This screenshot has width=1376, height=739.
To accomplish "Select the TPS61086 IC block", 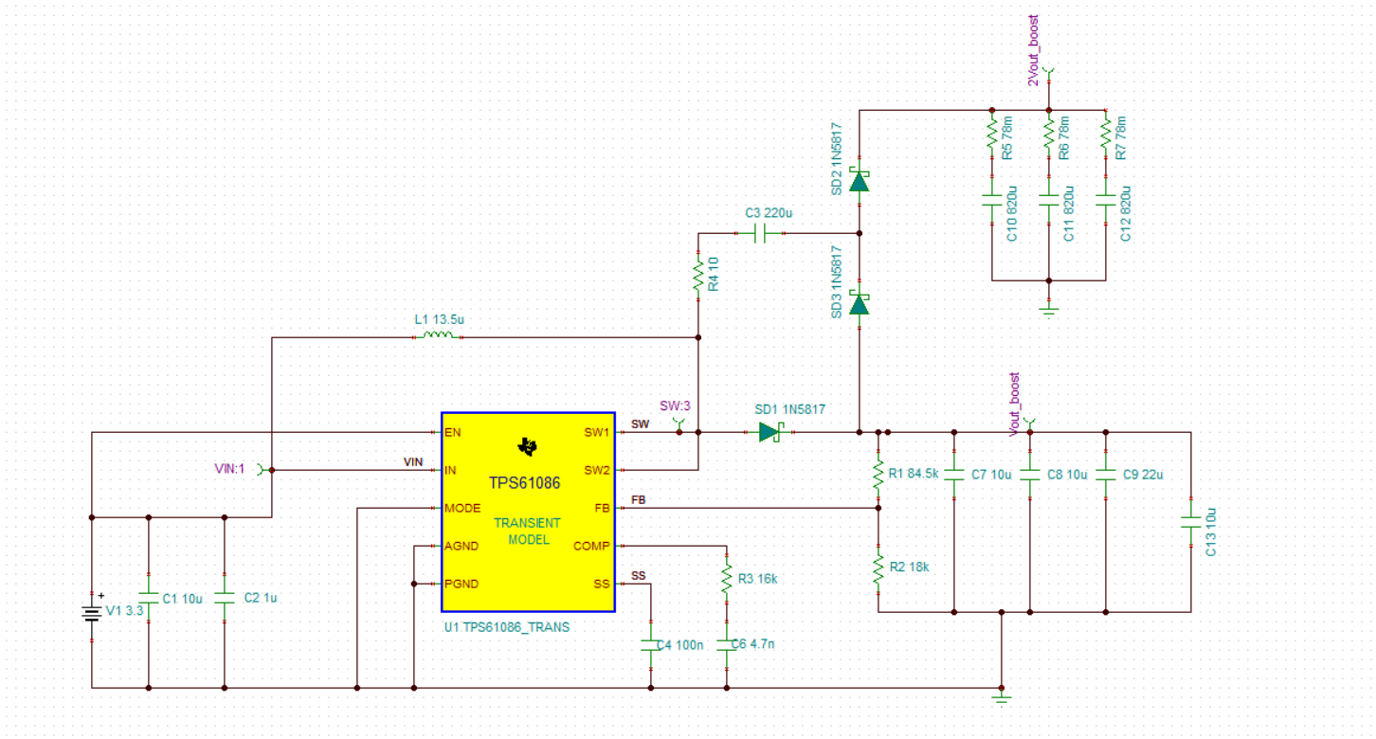I will coord(528,513).
